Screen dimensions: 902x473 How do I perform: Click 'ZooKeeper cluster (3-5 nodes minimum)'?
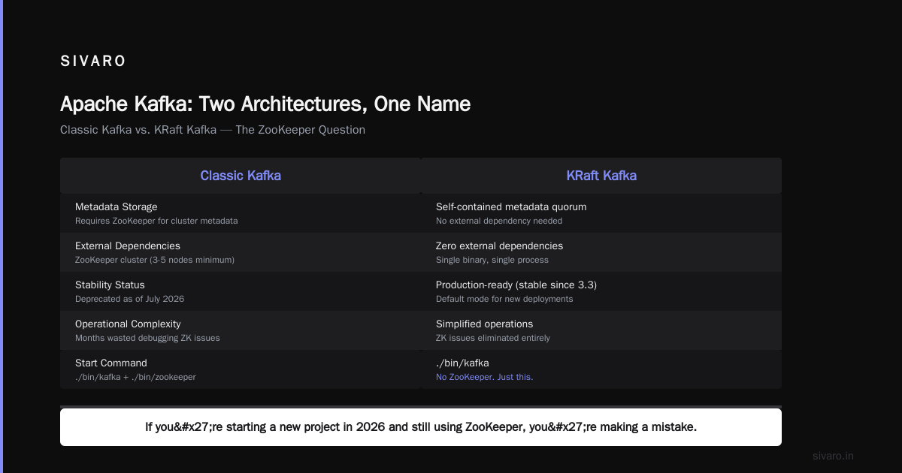tap(155, 260)
